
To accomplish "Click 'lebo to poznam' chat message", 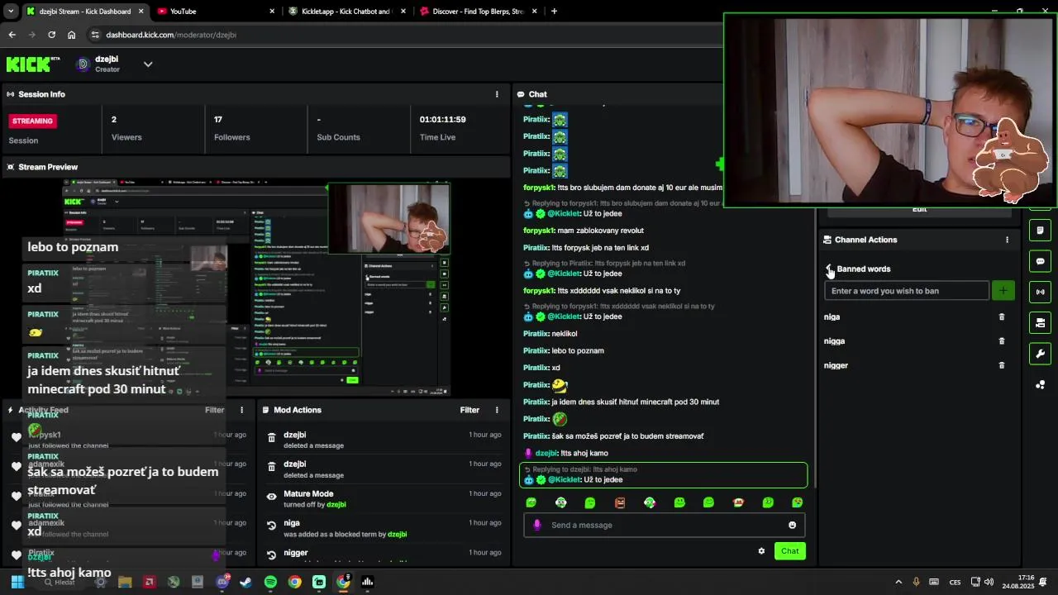I will pos(578,350).
